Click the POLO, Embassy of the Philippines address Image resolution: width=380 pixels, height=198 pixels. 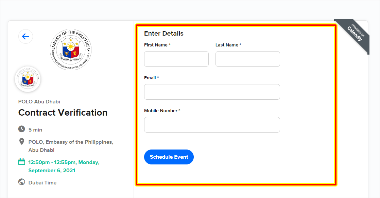coord(71,146)
